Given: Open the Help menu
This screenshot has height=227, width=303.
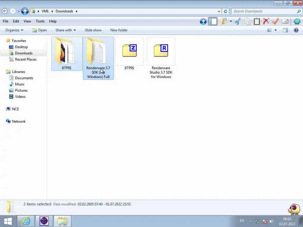Looking at the screenshot, I should pos(53,21).
